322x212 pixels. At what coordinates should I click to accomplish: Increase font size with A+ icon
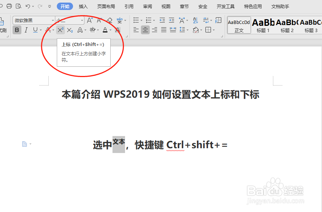pyautogui.click(x=90, y=20)
